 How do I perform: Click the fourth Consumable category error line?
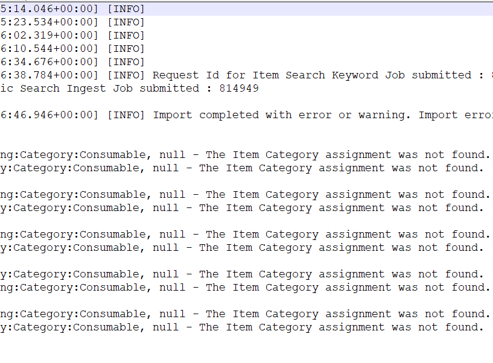pos(241,207)
